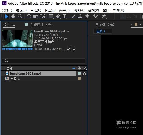Click the 名称 column header
The image size is (143, 135).
(9, 68)
